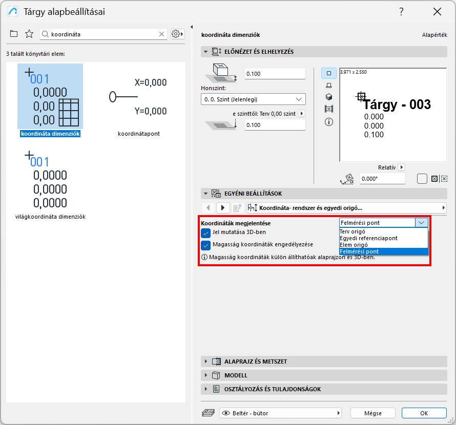This screenshot has height=425, width=456.
Task: Open favorites star icon
Action: 29,34
